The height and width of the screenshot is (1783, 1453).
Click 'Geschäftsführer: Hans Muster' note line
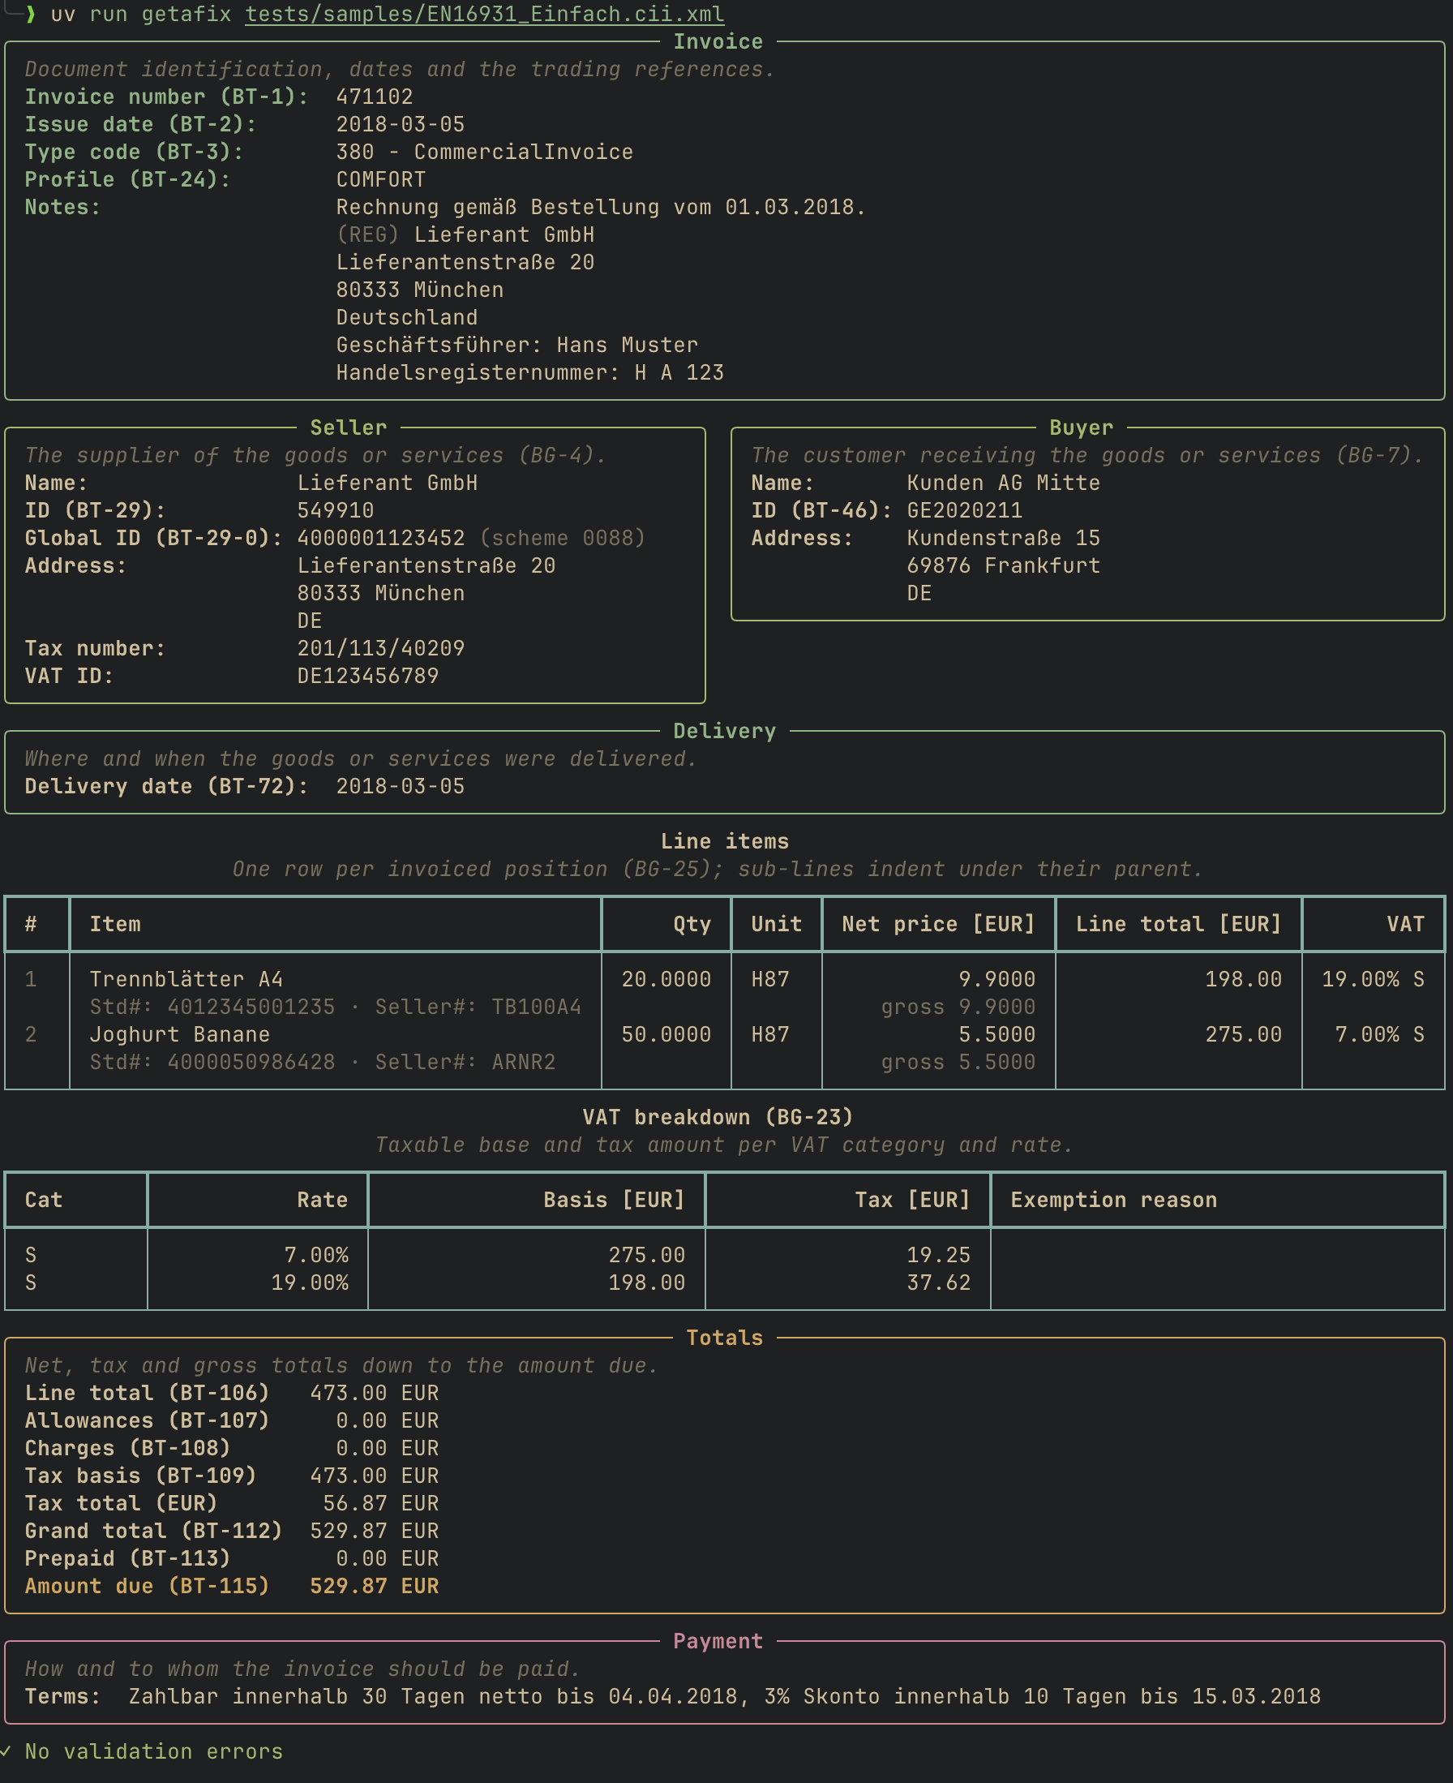pyautogui.click(x=517, y=345)
